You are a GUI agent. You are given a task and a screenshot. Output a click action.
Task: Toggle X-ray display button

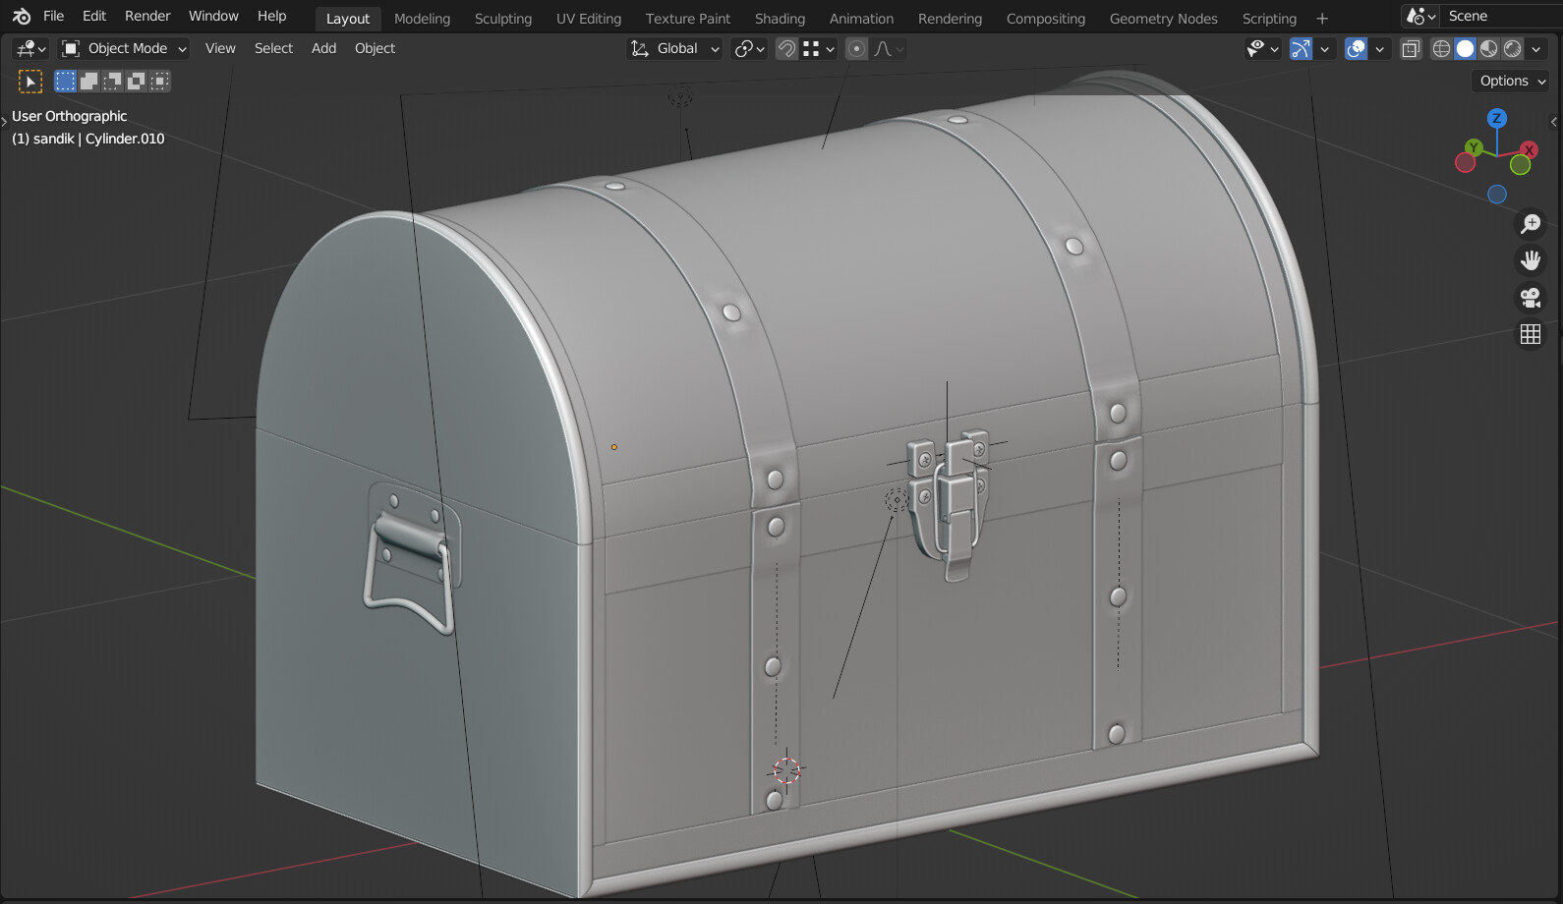tap(1411, 49)
